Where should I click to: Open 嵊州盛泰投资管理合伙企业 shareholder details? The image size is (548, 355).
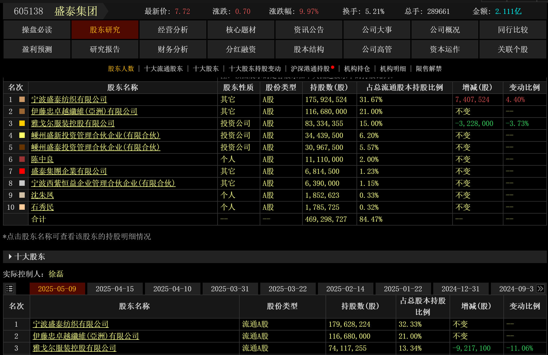coord(96,147)
